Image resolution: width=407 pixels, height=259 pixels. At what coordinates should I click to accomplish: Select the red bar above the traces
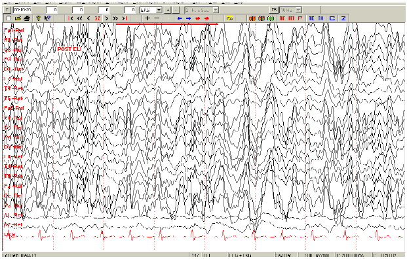[x=167, y=24]
